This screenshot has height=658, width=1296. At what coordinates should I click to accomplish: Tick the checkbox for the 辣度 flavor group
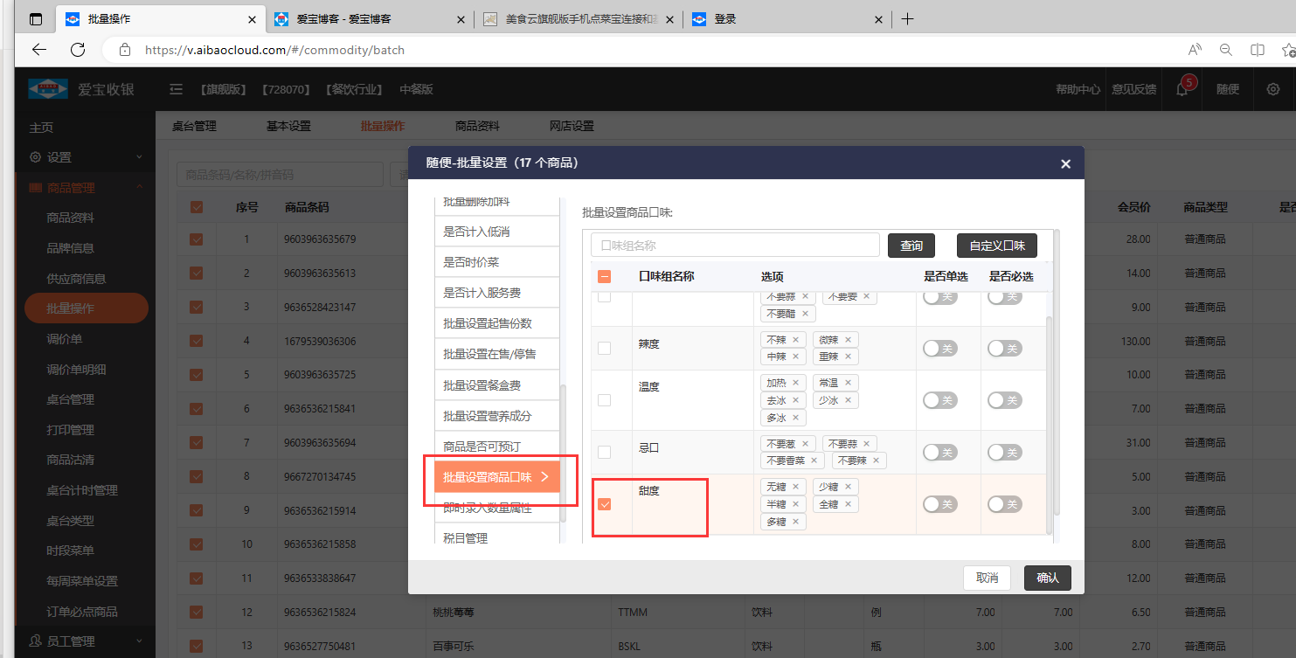click(604, 348)
